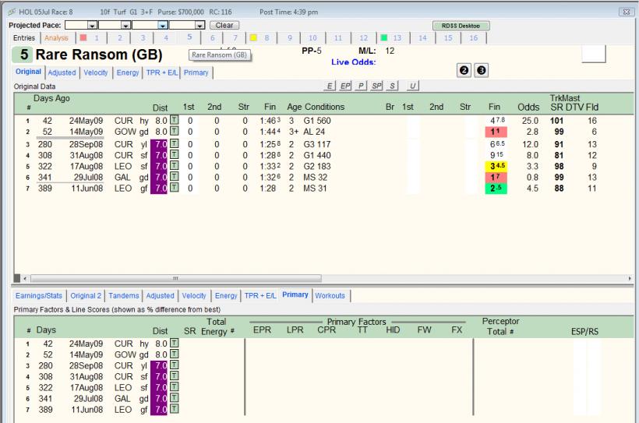This screenshot has width=639, height=423.
Task: Select horse tab 16
Action: click(473, 38)
